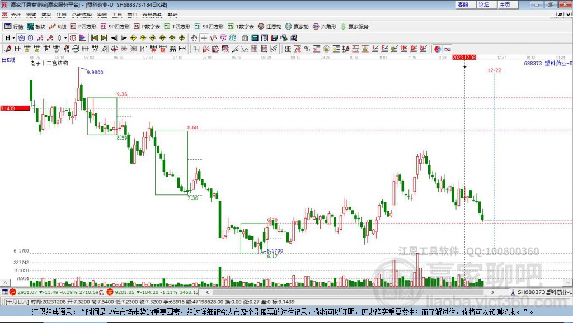Image resolution: width=573 pixels, height=323 pixels.
Task: Click the truck icon in toolbar
Action: (x=293, y=38)
